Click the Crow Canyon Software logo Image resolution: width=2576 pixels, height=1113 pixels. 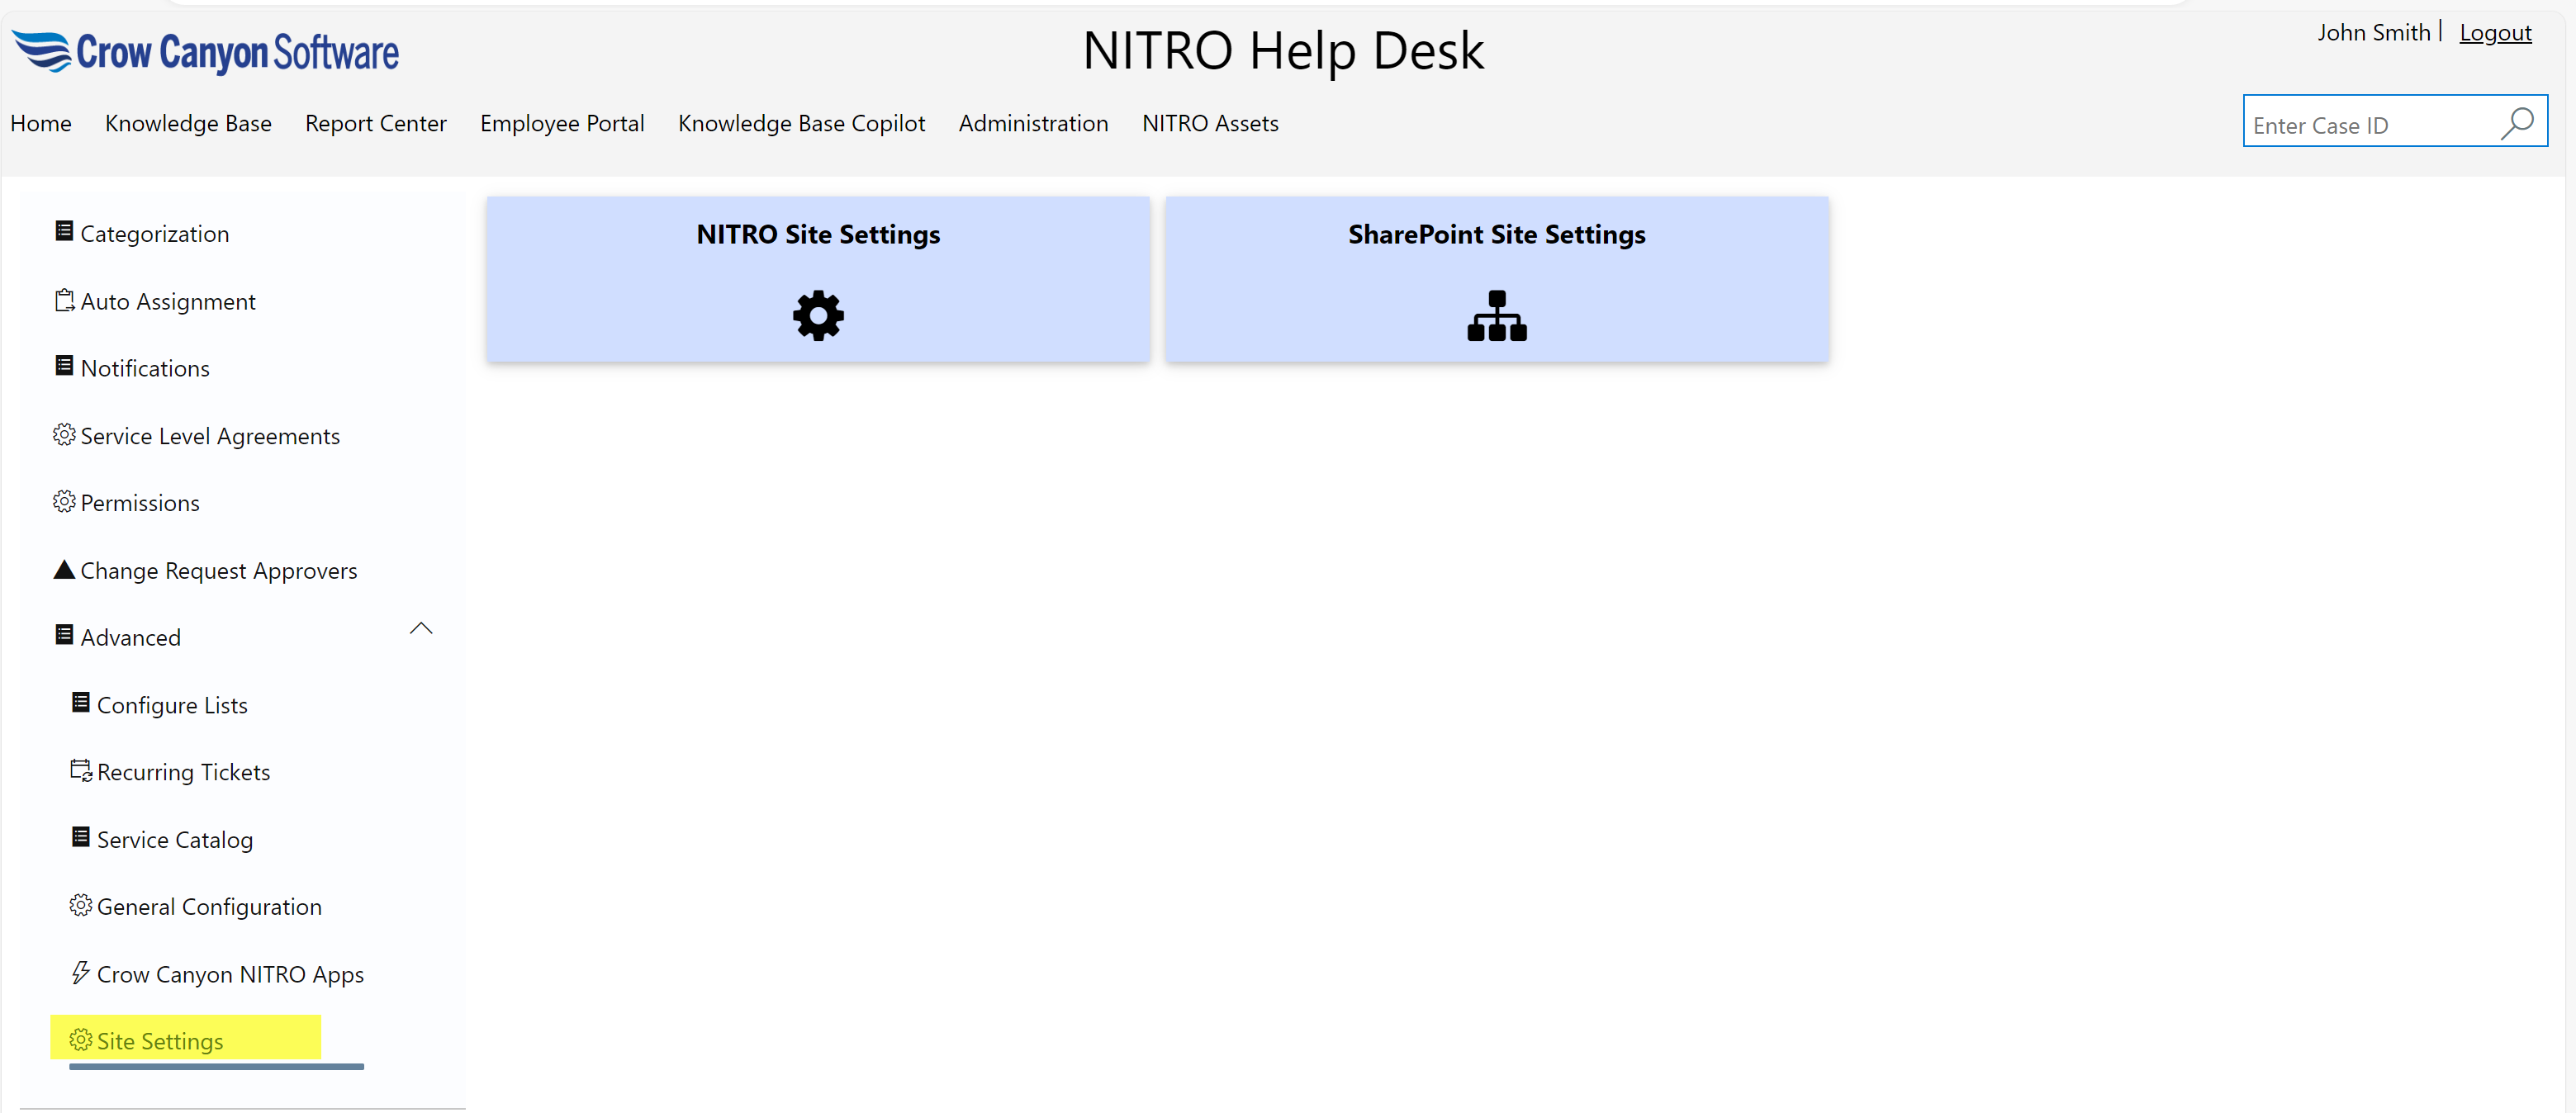pyautogui.click(x=205, y=52)
